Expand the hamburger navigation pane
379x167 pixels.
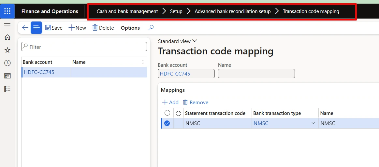pyautogui.click(x=7, y=25)
